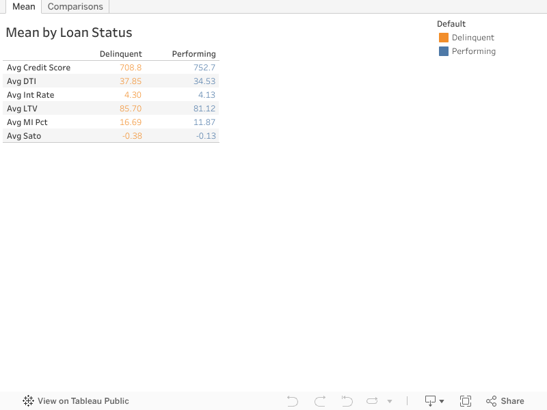Image resolution: width=547 pixels, height=410 pixels.
Task: Click the Performing legend label
Action: point(474,51)
